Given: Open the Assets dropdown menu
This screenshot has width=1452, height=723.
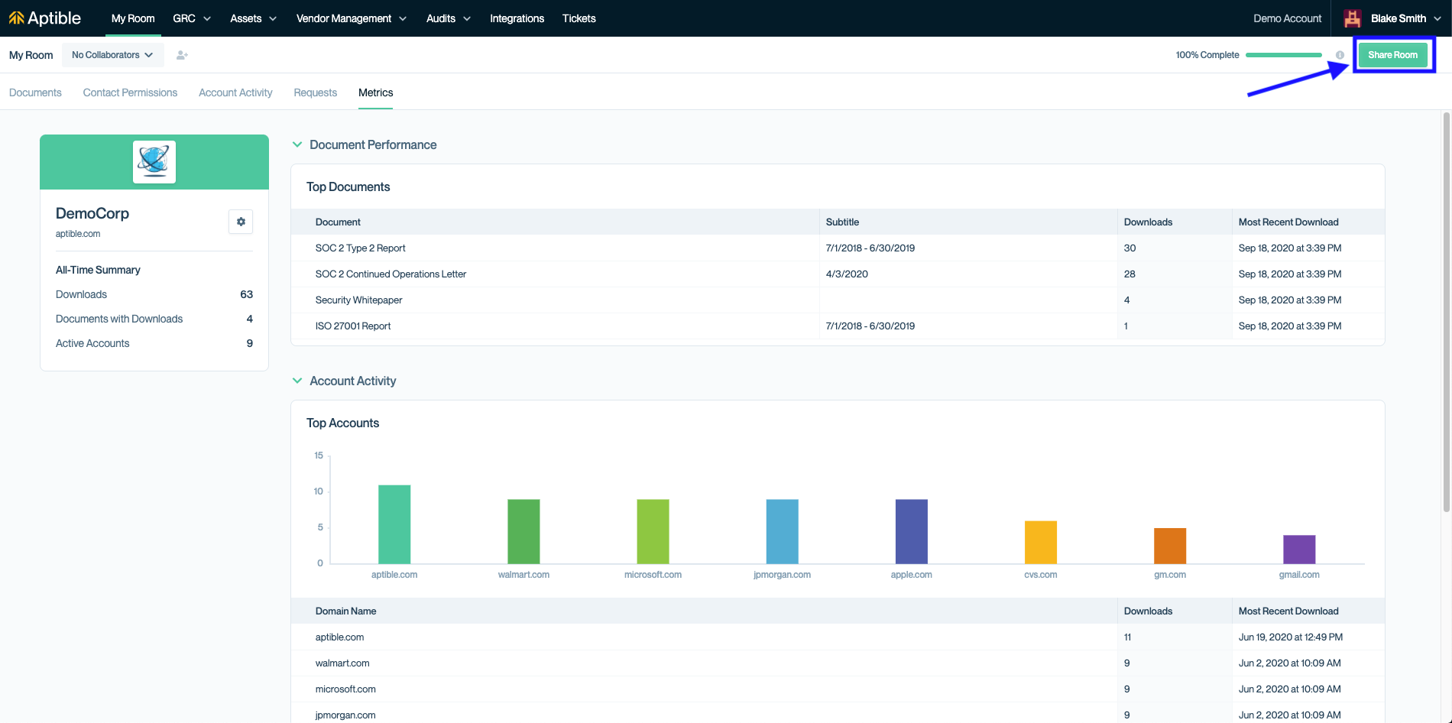Looking at the screenshot, I should point(254,18).
